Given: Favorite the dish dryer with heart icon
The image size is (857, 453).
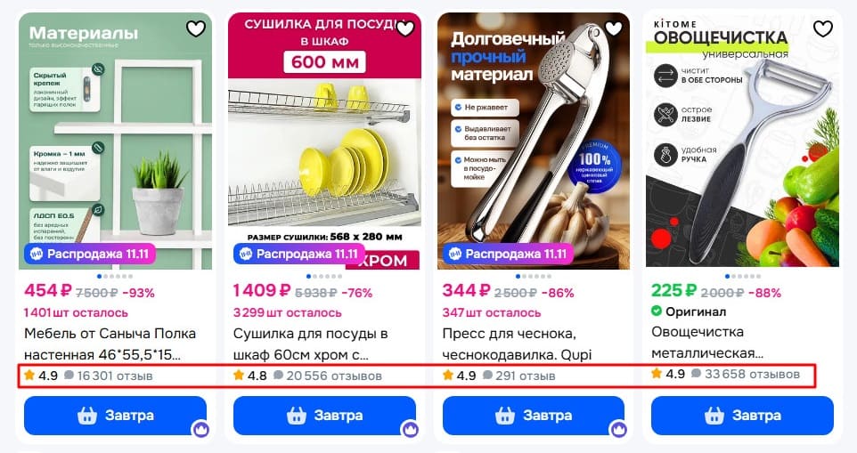Looking at the screenshot, I should tap(405, 28).
